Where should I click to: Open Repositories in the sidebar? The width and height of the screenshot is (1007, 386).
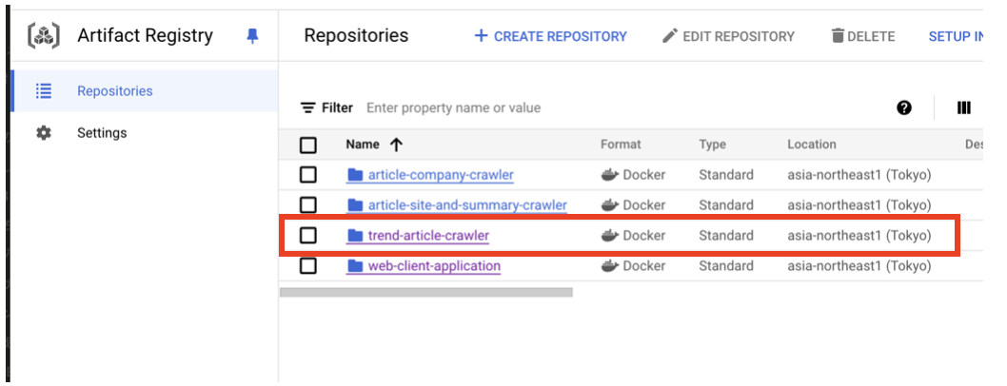pyautogui.click(x=114, y=91)
